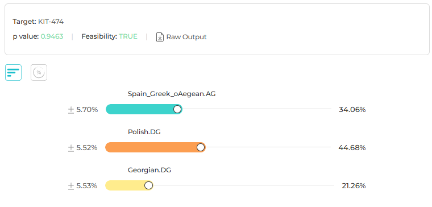Viewport: 432px width, 207px height.
Task: Click the plus-minus icon beside 5.70%
Action: 71,110
